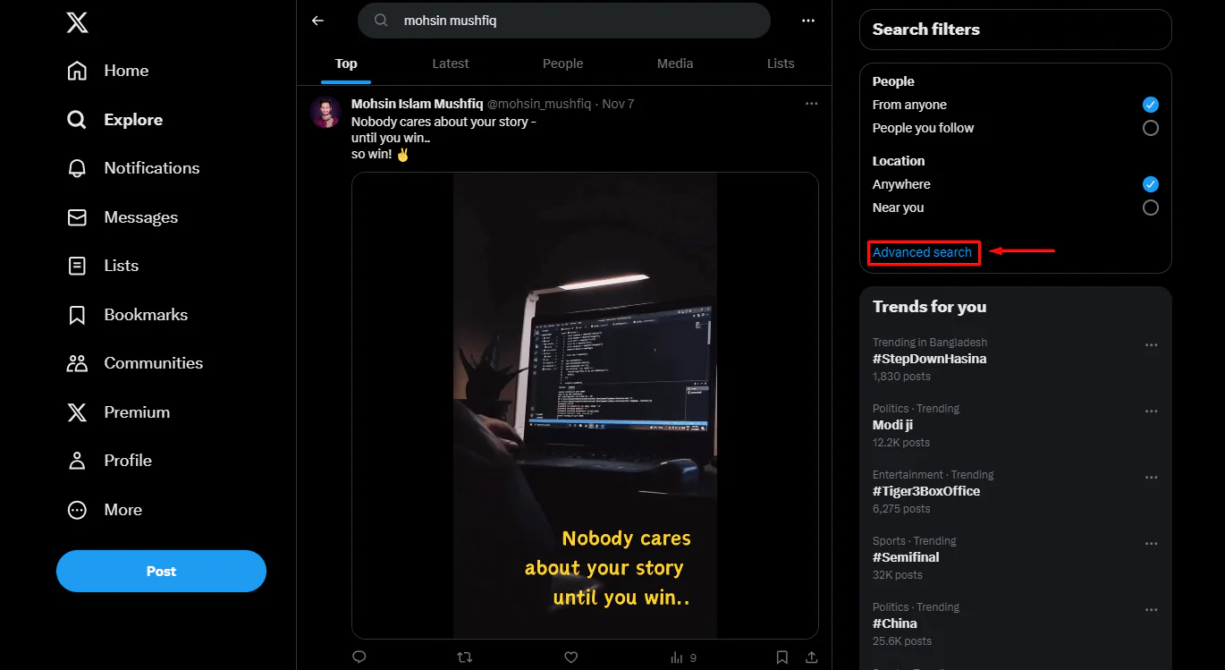Open the Notifications bell icon

coord(78,168)
